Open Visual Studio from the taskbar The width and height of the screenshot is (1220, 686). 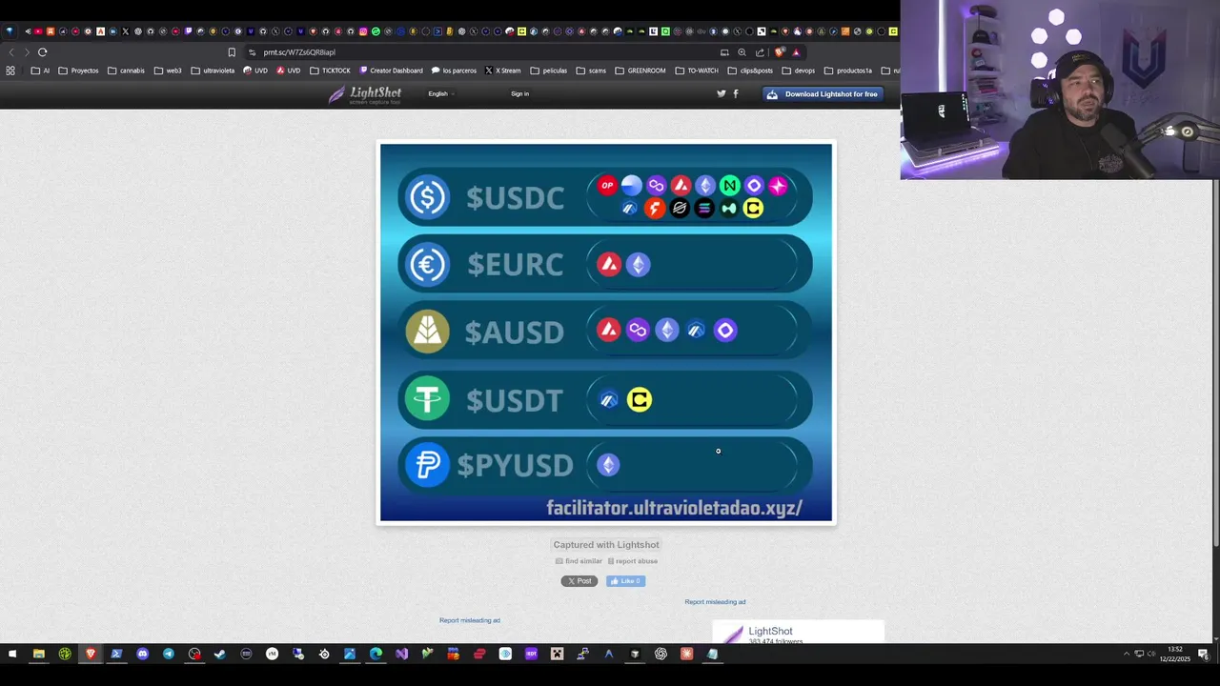click(401, 654)
